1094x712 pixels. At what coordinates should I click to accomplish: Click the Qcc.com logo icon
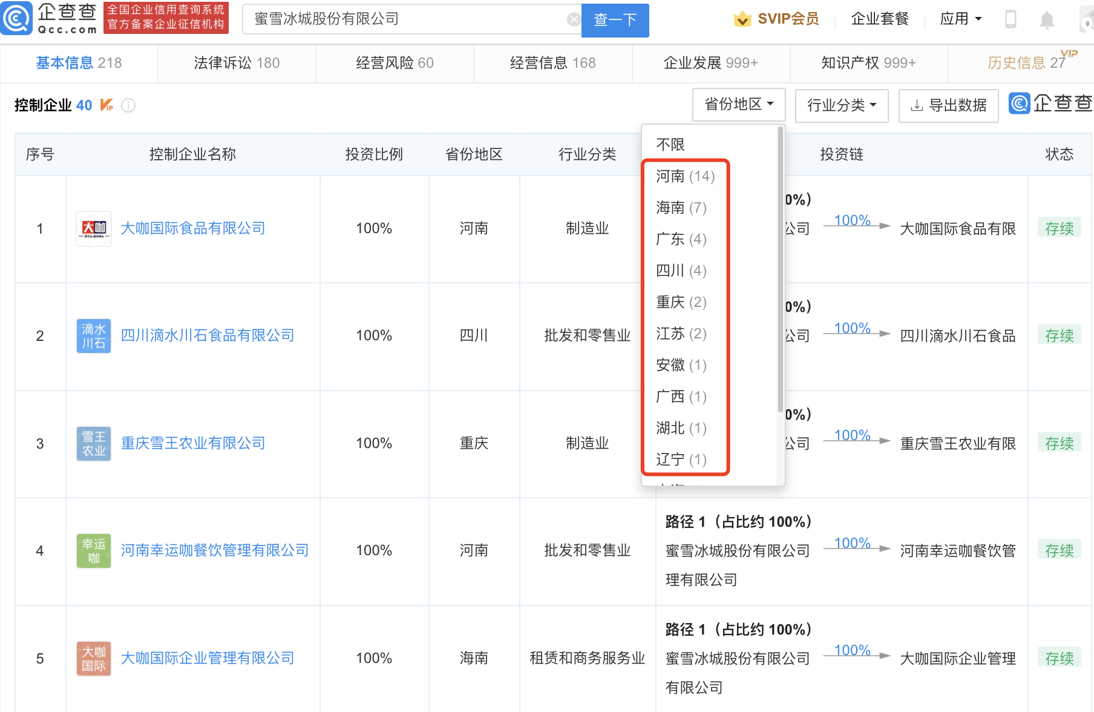(x=17, y=19)
